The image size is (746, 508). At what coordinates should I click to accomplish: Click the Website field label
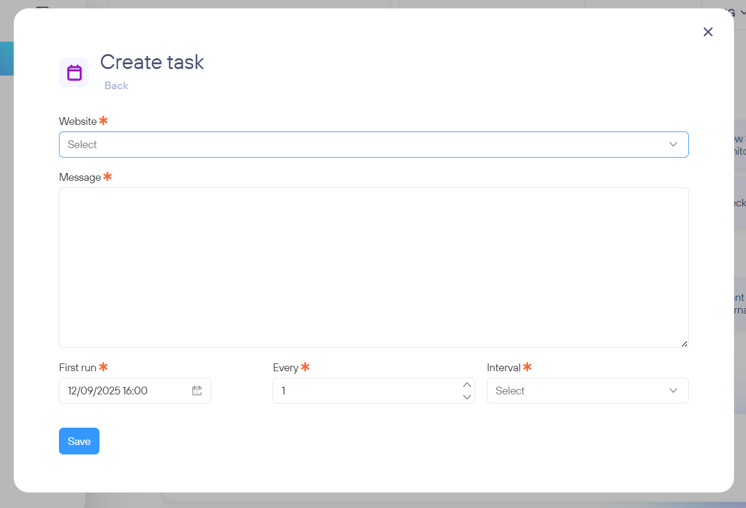tap(78, 121)
